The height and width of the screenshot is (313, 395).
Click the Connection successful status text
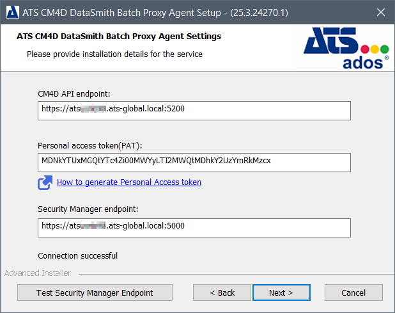(x=77, y=256)
